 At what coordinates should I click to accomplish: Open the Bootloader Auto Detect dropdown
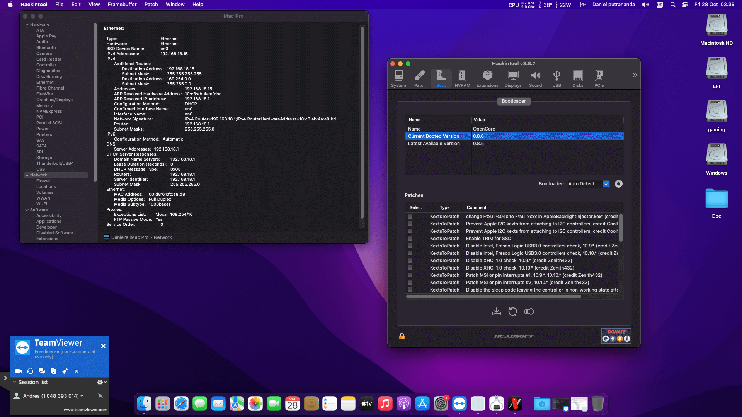tap(606, 184)
